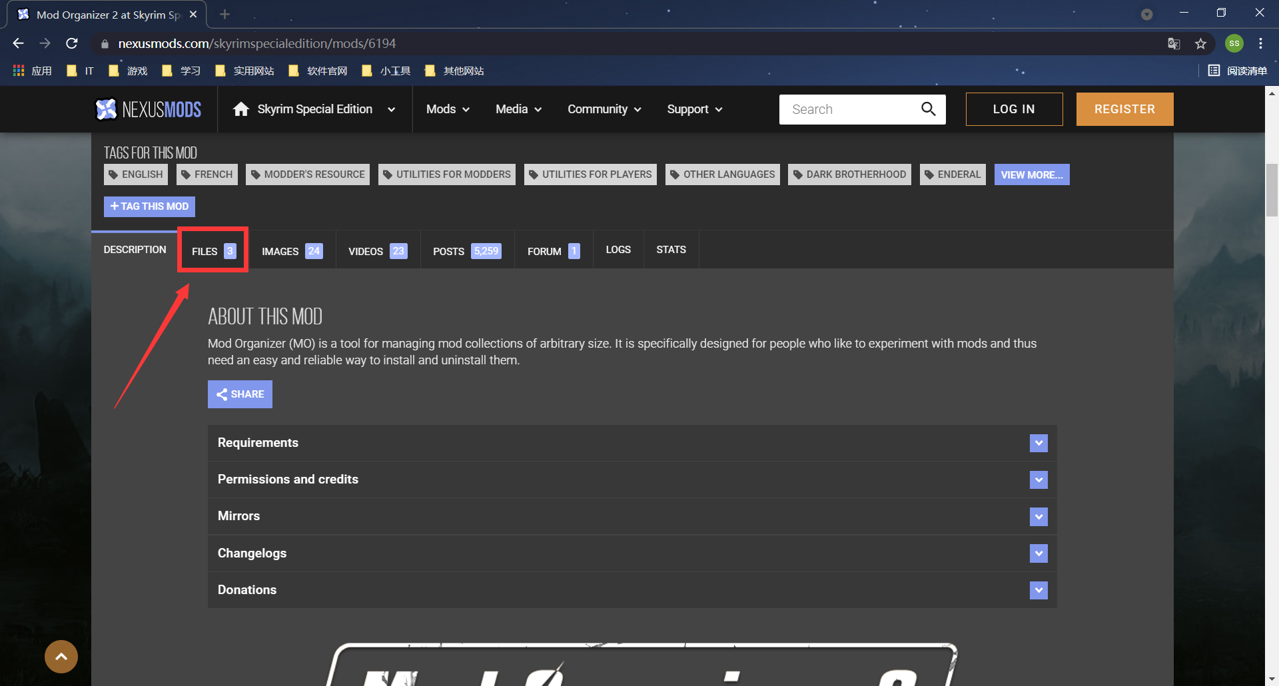Click the Nexus Mods logo
Image resolution: width=1279 pixels, height=686 pixels.
pos(148,109)
